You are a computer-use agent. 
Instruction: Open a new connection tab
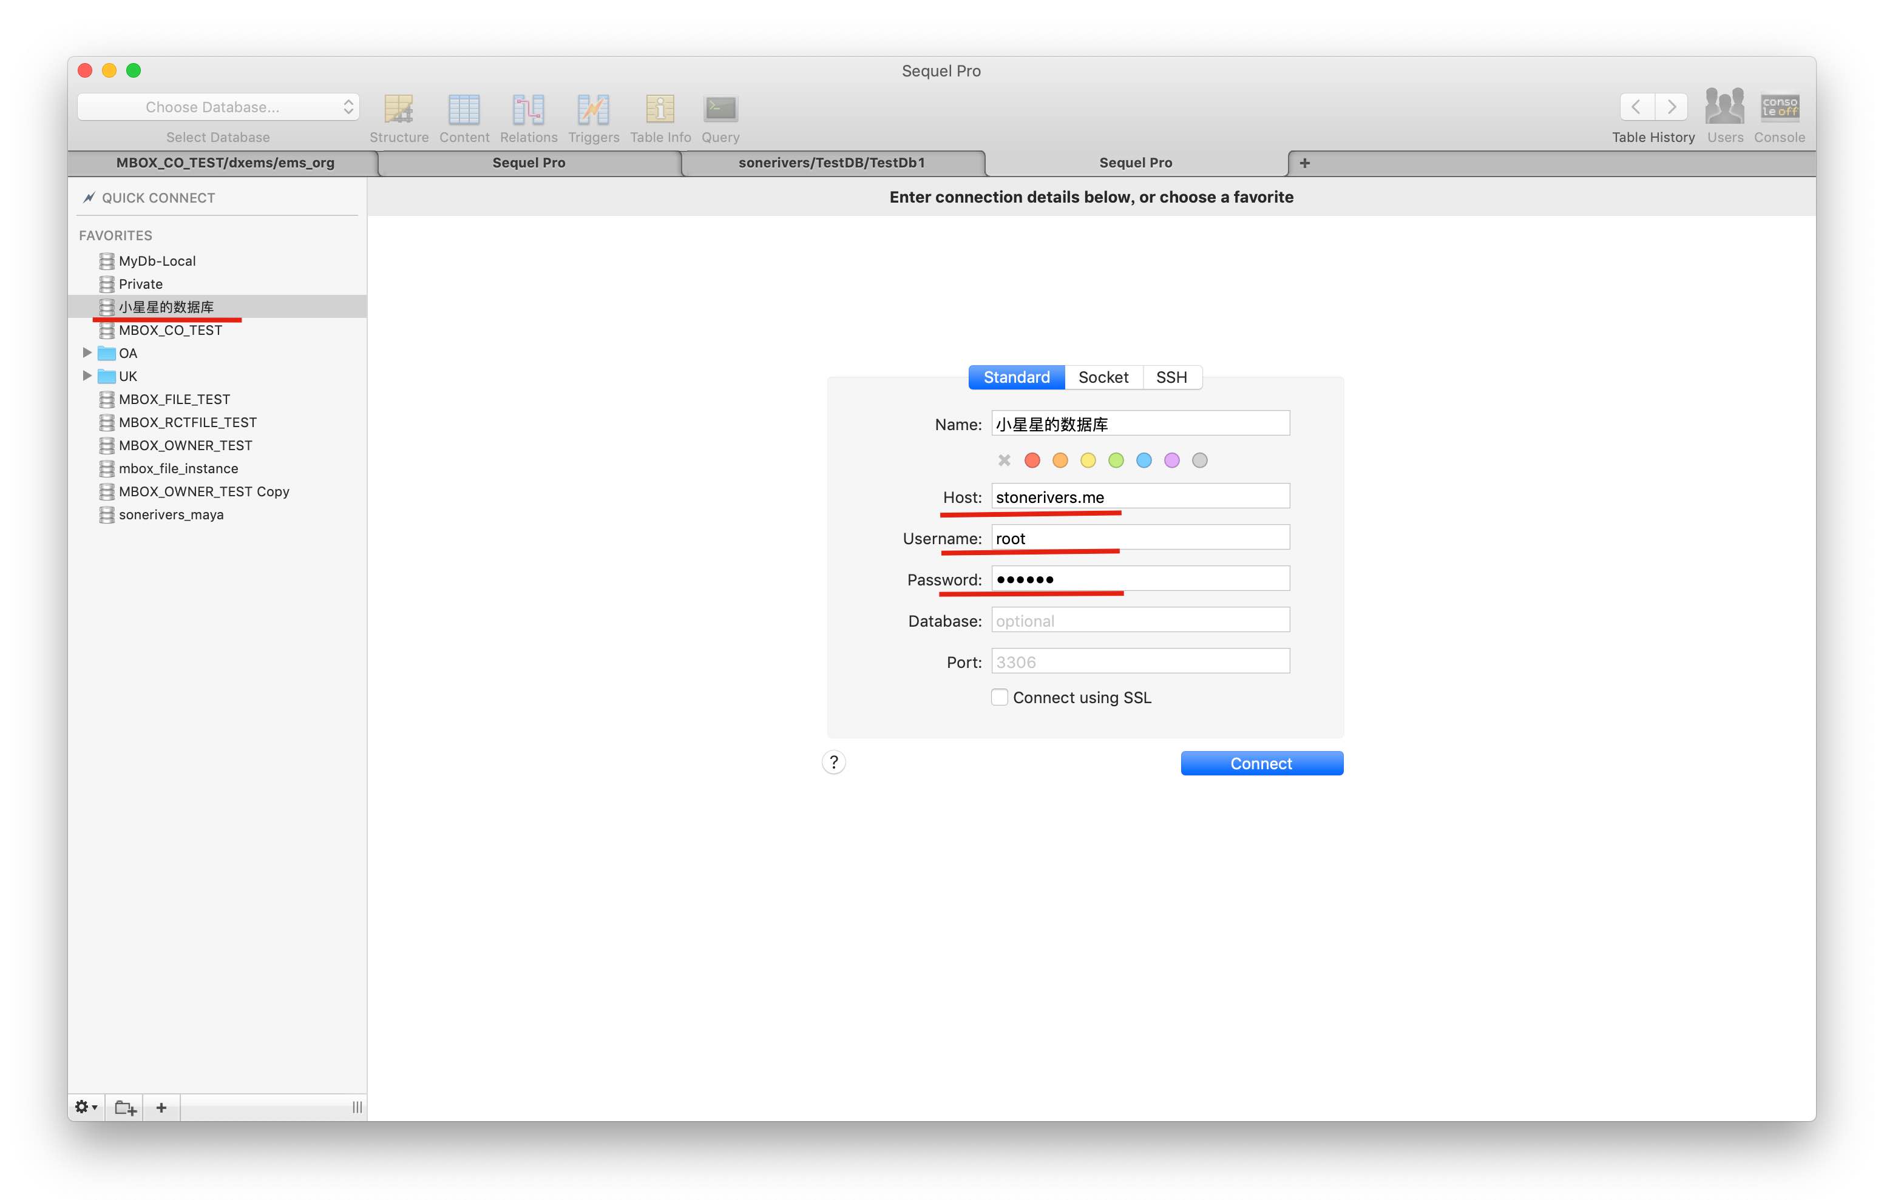[1304, 163]
